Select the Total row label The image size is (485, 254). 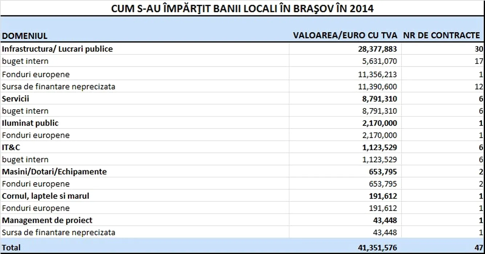[11, 247]
